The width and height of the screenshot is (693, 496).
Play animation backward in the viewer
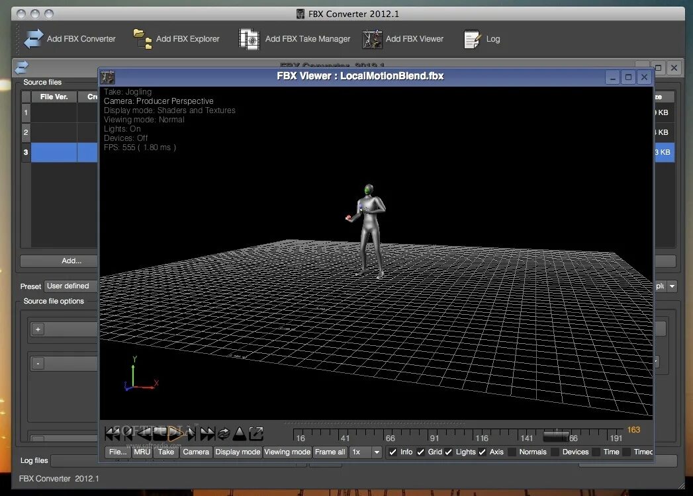[144, 434]
